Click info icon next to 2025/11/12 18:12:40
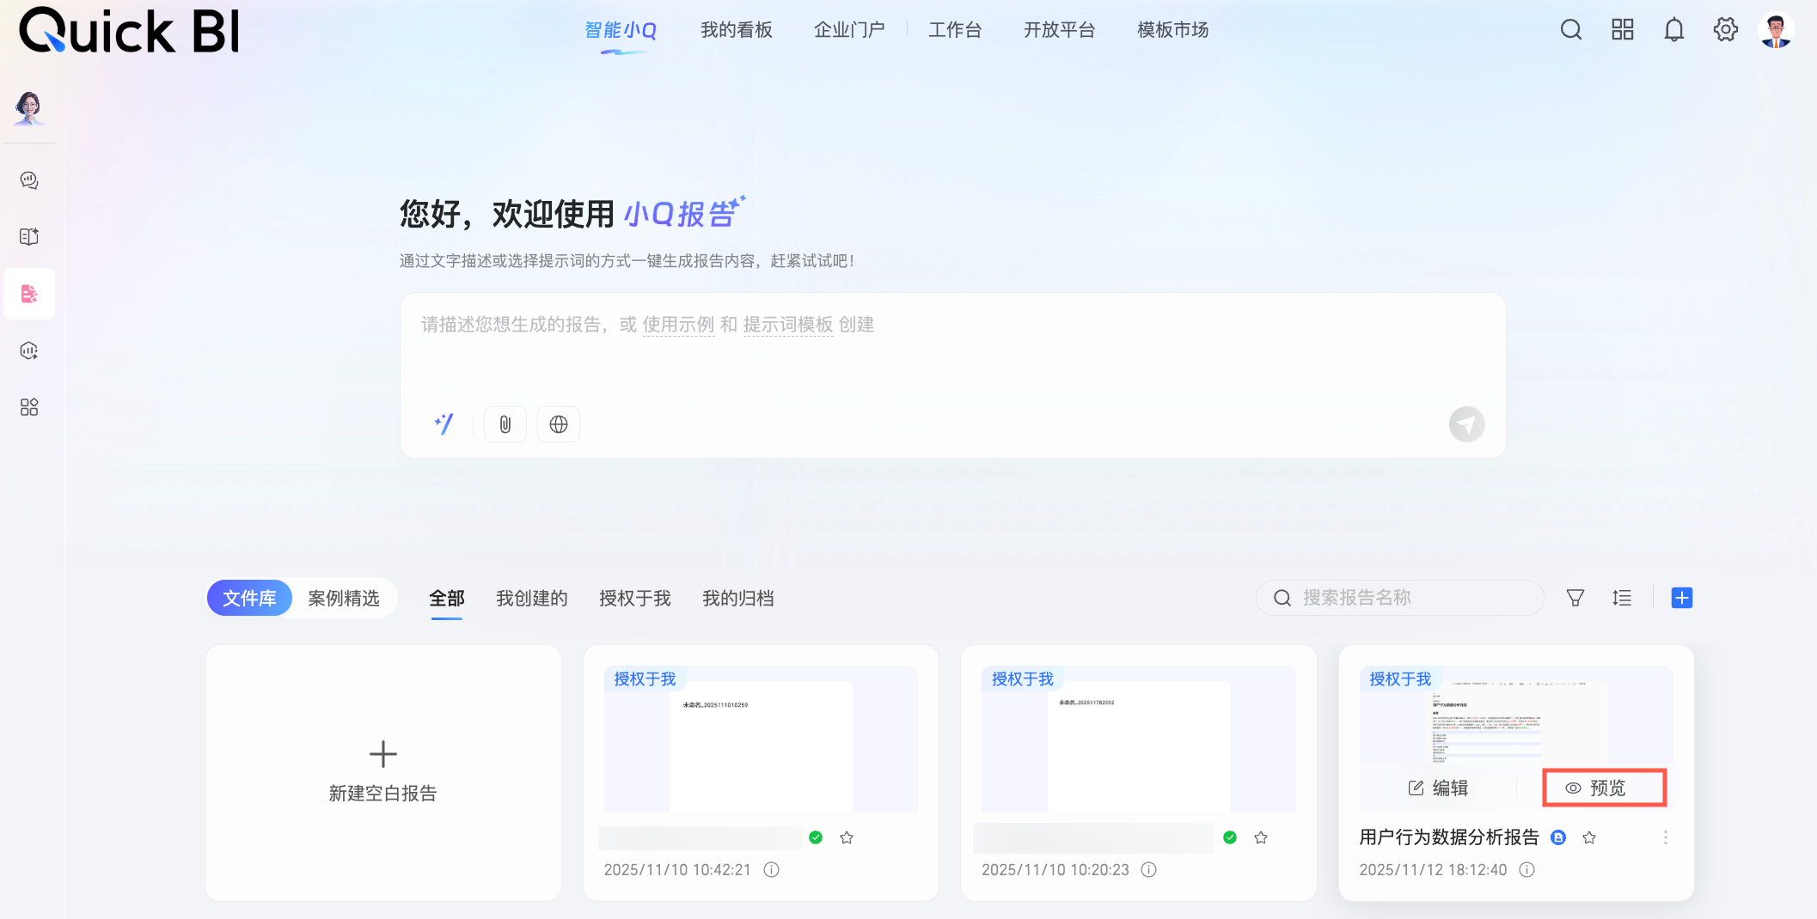Image resolution: width=1817 pixels, height=919 pixels. (1527, 870)
